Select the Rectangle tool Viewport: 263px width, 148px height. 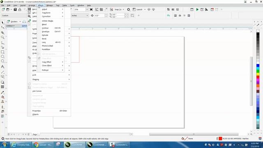2,52
